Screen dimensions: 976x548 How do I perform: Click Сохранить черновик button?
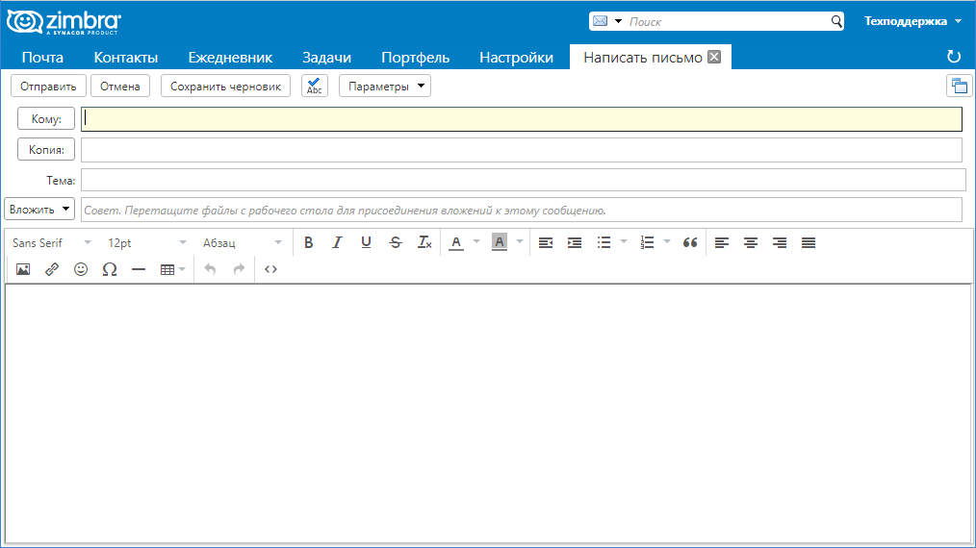click(x=225, y=86)
